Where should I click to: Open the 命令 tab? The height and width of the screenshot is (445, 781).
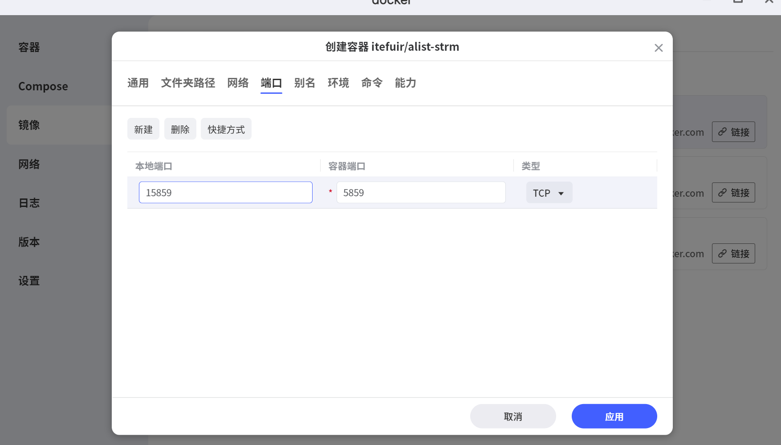372,83
